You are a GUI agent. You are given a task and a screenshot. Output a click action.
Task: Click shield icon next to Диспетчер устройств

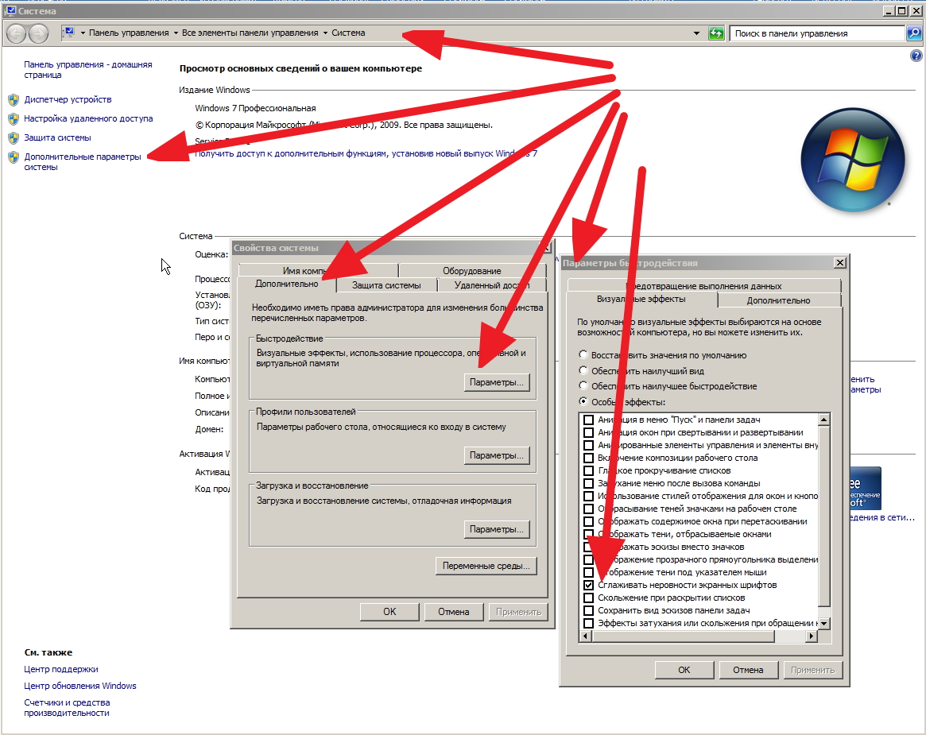[x=14, y=100]
